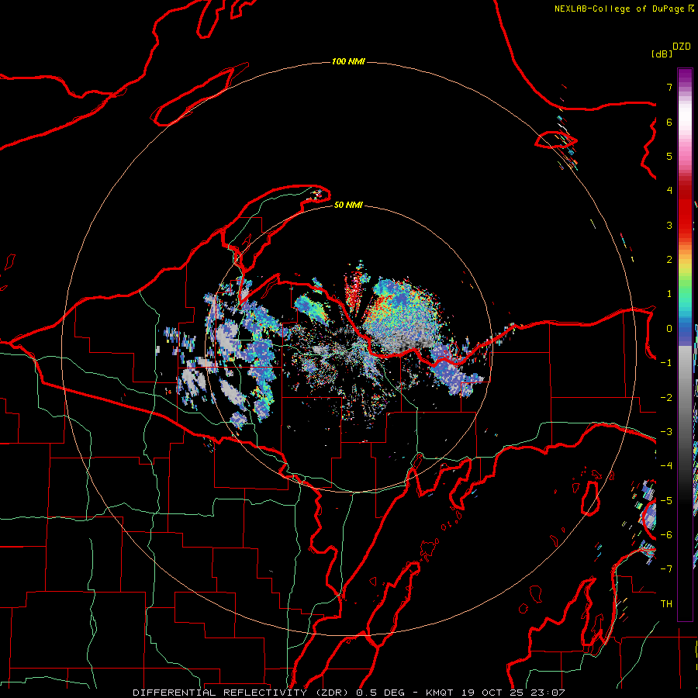Click the -5 value on the color scale
This screenshot has height=698, width=698.
666,501
